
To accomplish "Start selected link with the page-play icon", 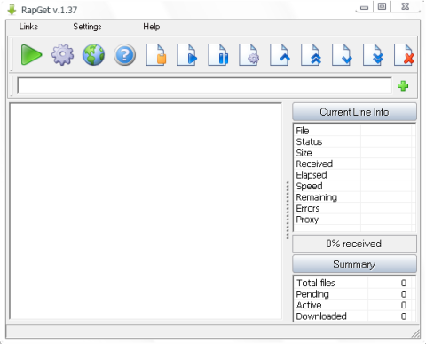I will pos(187,55).
